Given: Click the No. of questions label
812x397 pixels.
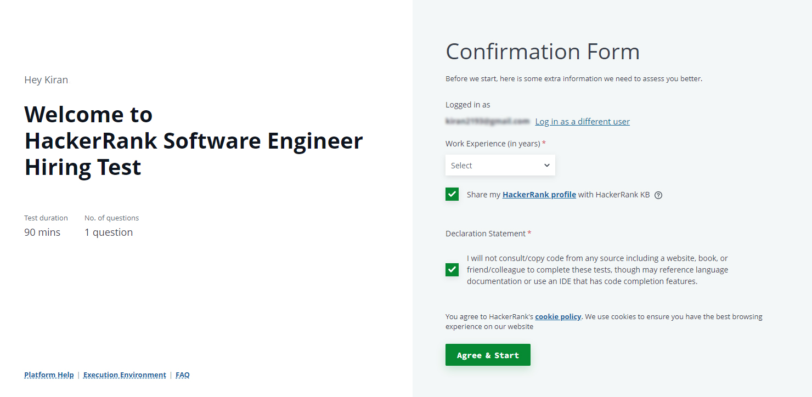Looking at the screenshot, I should click(x=111, y=218).
